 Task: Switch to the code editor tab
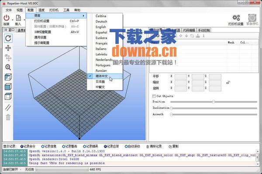coord(189,30)
